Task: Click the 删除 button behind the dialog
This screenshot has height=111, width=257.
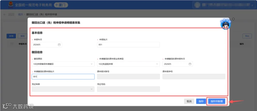Action: click(x=23, y=36)
